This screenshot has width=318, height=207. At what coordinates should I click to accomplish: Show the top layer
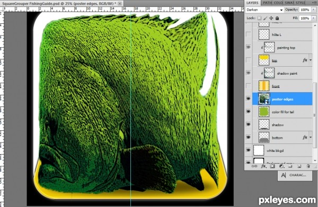point(248,60)
